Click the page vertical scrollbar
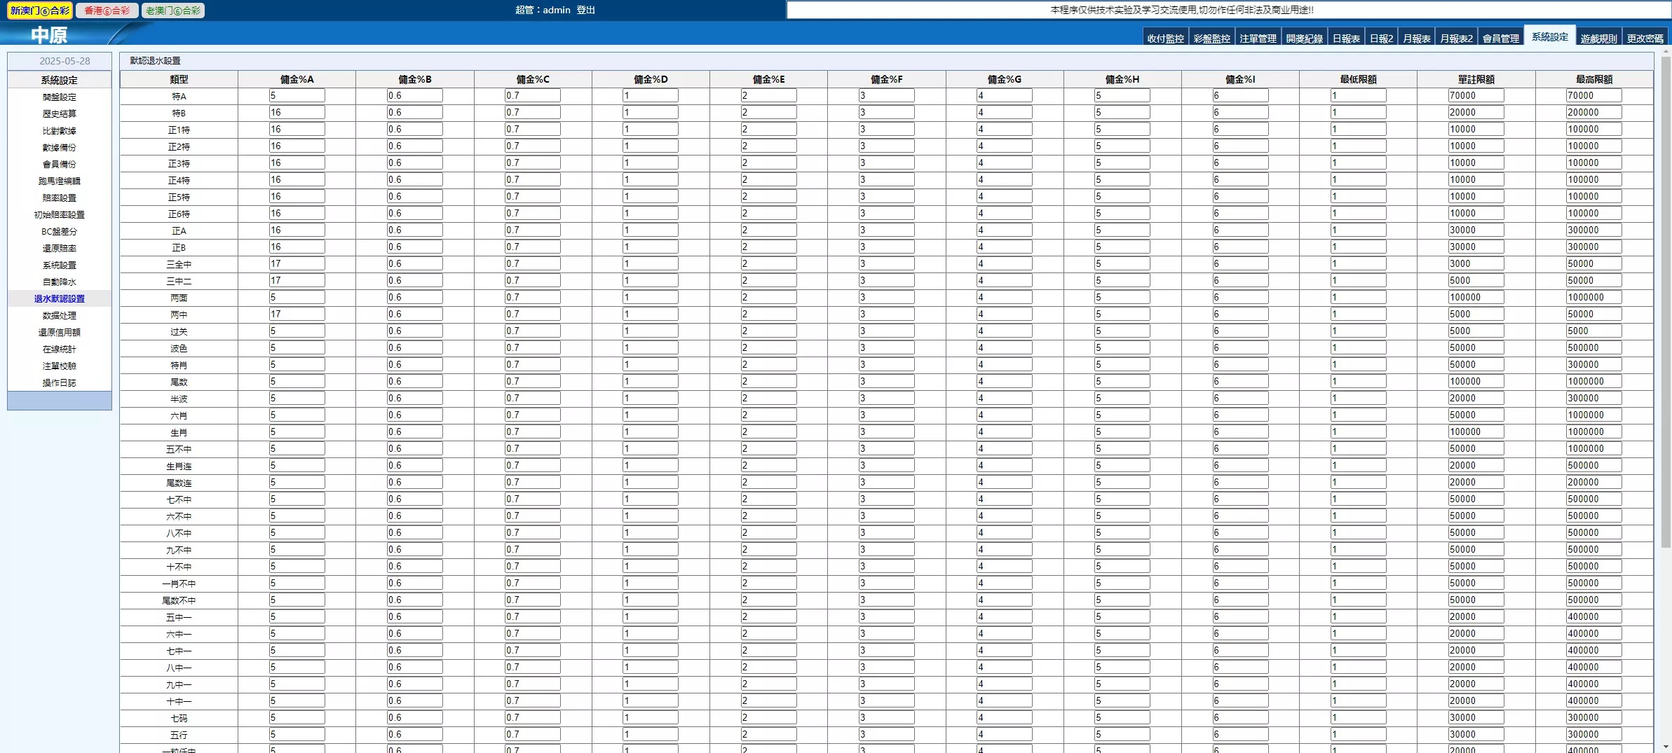Viewport: 1672px width, 753px height. coord(1666,301)
